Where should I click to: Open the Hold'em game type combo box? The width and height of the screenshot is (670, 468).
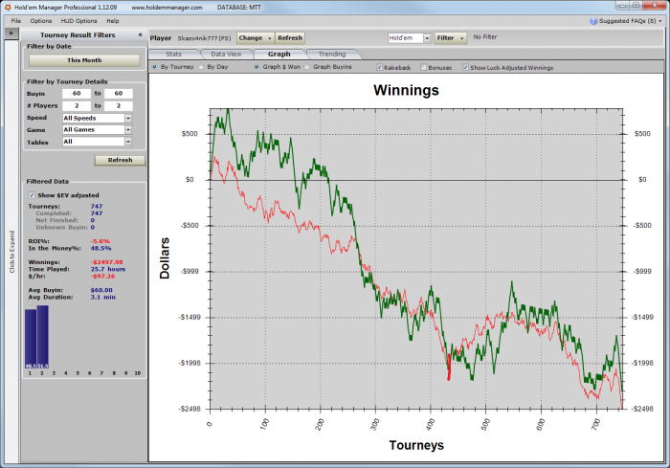click(409, 38)
